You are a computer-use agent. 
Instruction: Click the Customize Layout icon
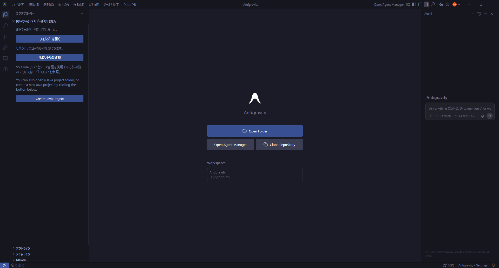click(x=408, y=4)
